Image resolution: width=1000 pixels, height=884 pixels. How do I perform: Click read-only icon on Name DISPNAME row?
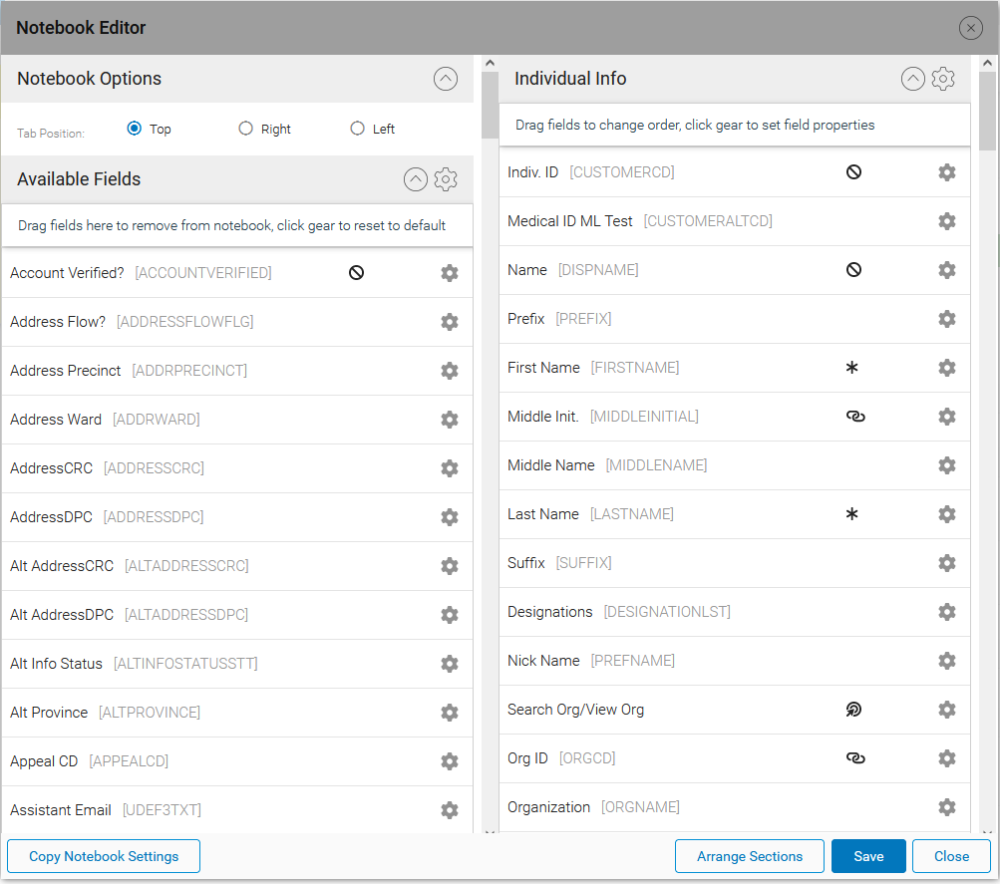[854, 270]
